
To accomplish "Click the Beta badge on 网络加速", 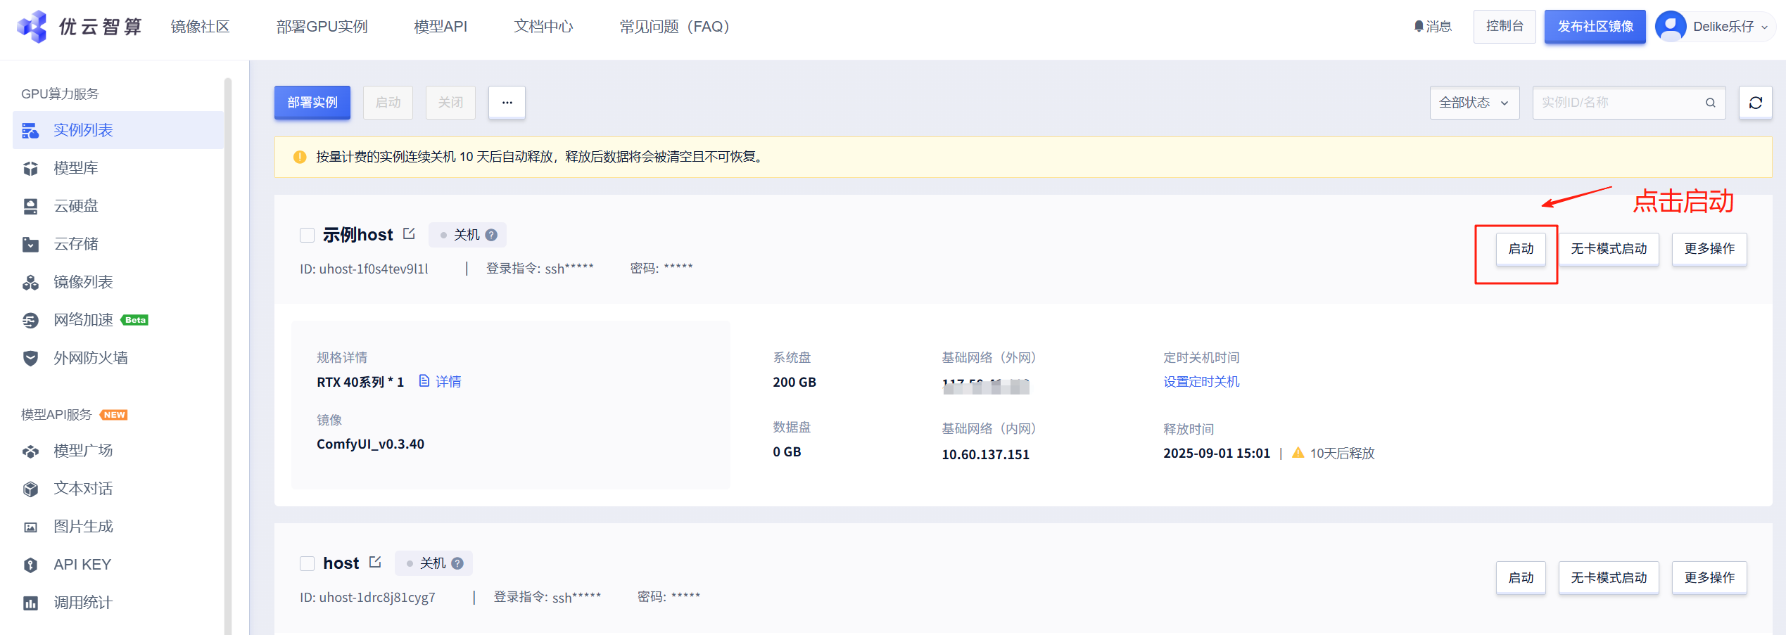I will (x=135, y=320).
